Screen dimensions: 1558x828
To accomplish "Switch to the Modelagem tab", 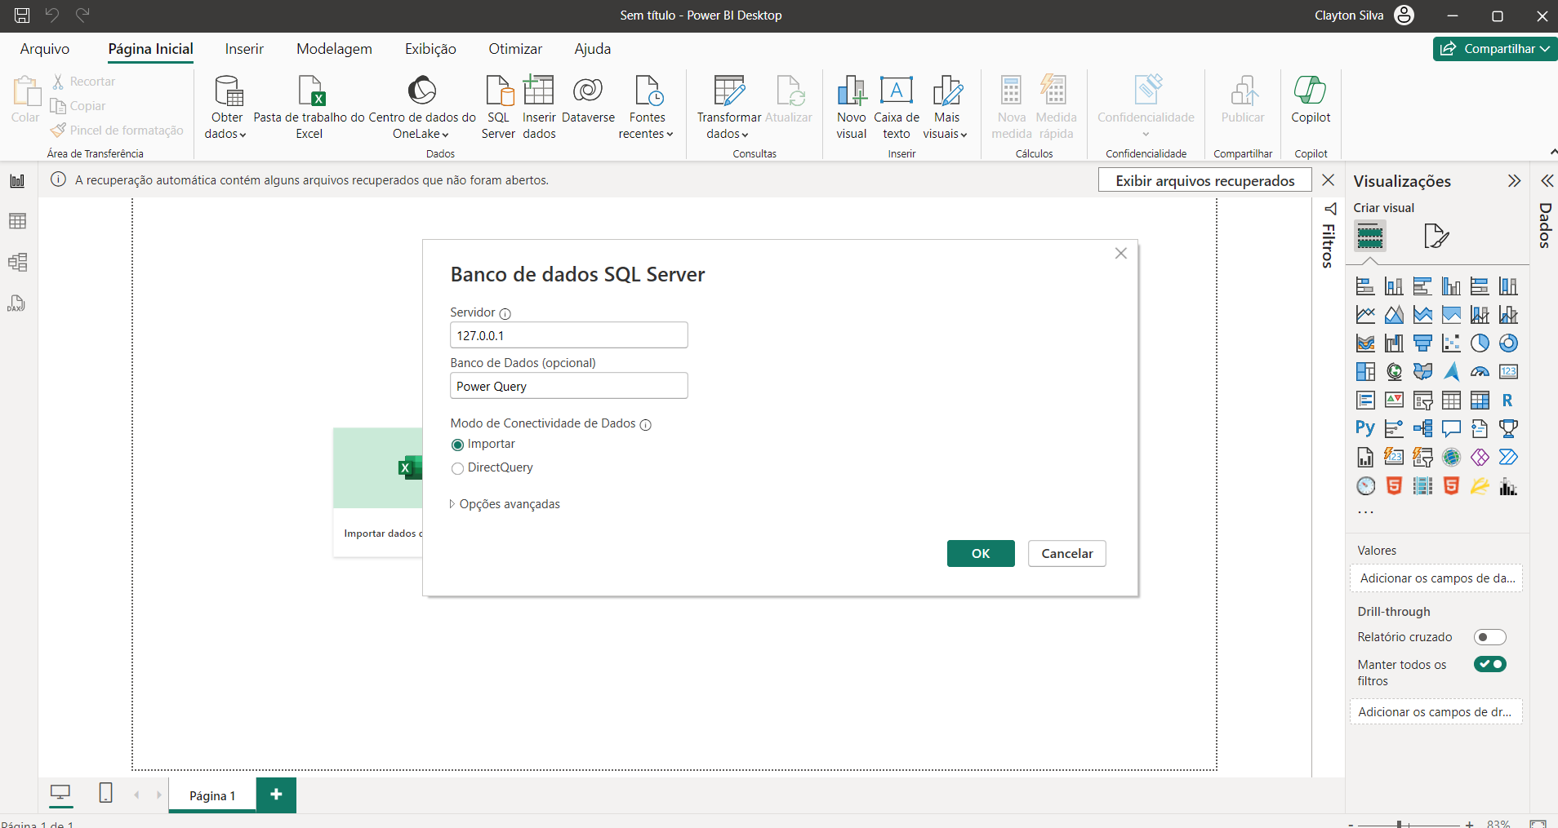I will [334, 49].
